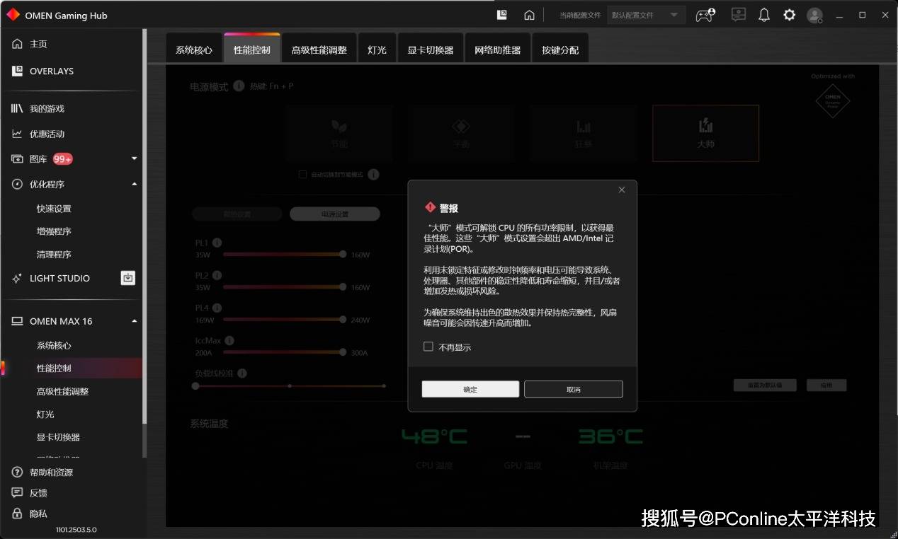The height and width of the screenshot is (539, 898).
Task: Select the 平衡 power mode card
Action: [461, 133]
